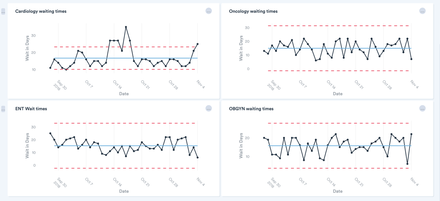Click the first data point in ENT chart

click(x=50, y=133)
